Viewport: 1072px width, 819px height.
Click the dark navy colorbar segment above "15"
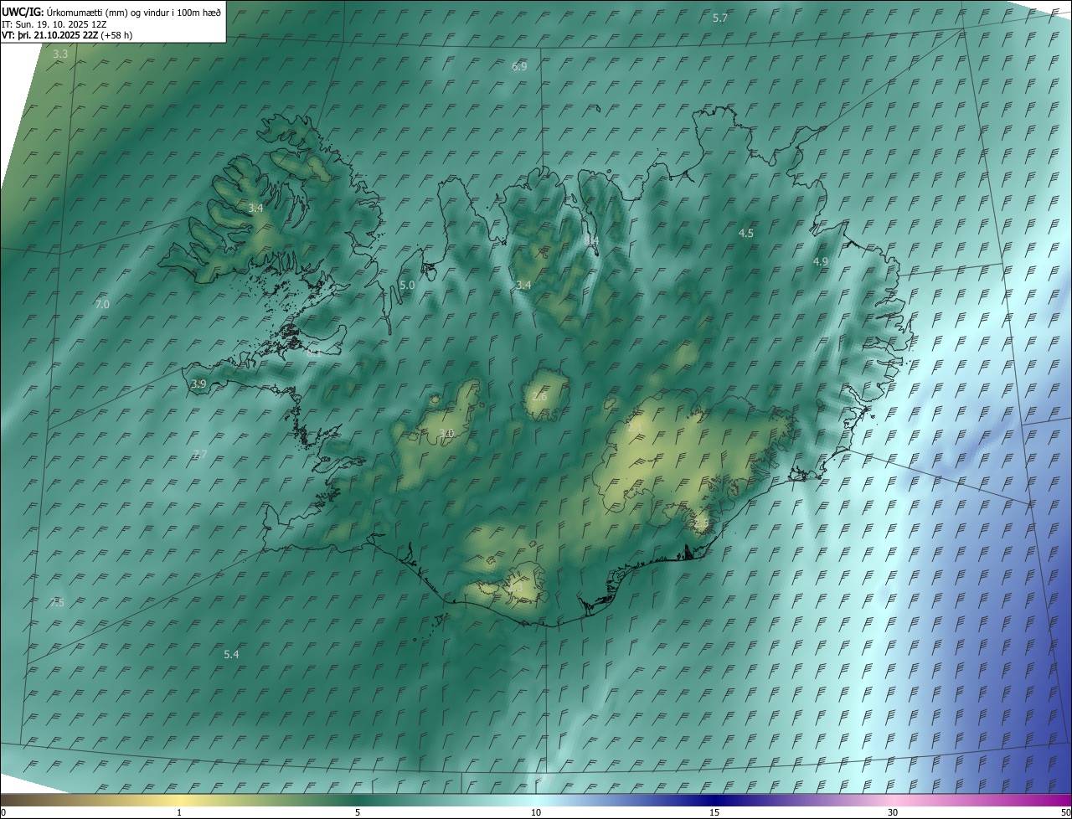tap(714, 801)
